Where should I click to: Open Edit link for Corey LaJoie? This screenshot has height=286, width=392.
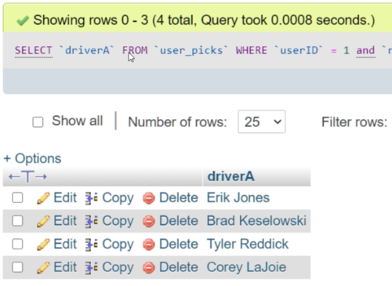click(65, 267)
